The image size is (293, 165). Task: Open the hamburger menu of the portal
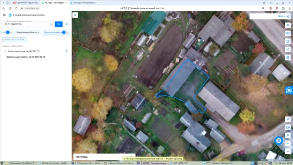point(4,15)
